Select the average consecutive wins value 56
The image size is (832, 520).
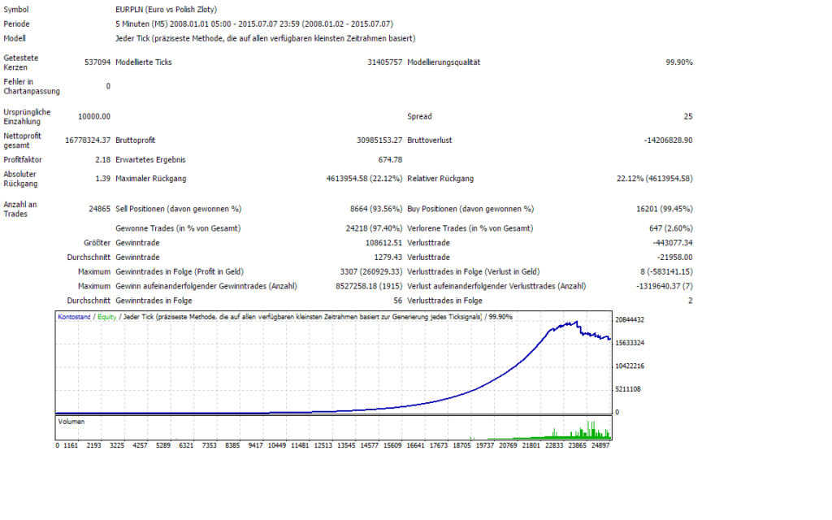tap(397, 301)
